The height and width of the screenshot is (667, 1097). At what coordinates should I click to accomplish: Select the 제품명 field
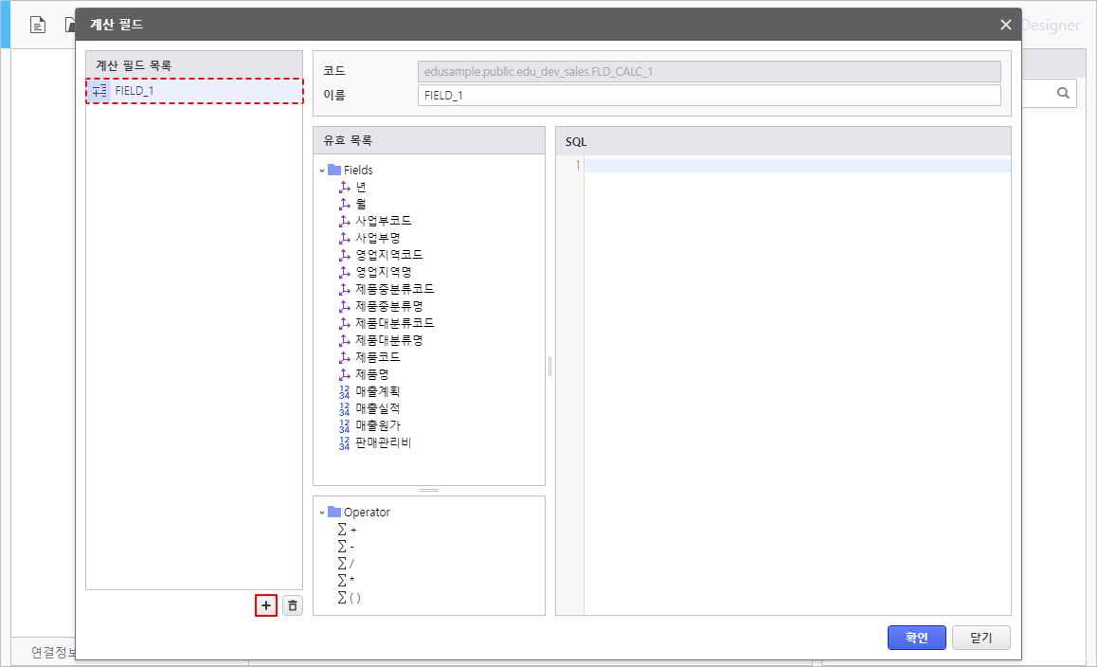[x=372, y=374]
